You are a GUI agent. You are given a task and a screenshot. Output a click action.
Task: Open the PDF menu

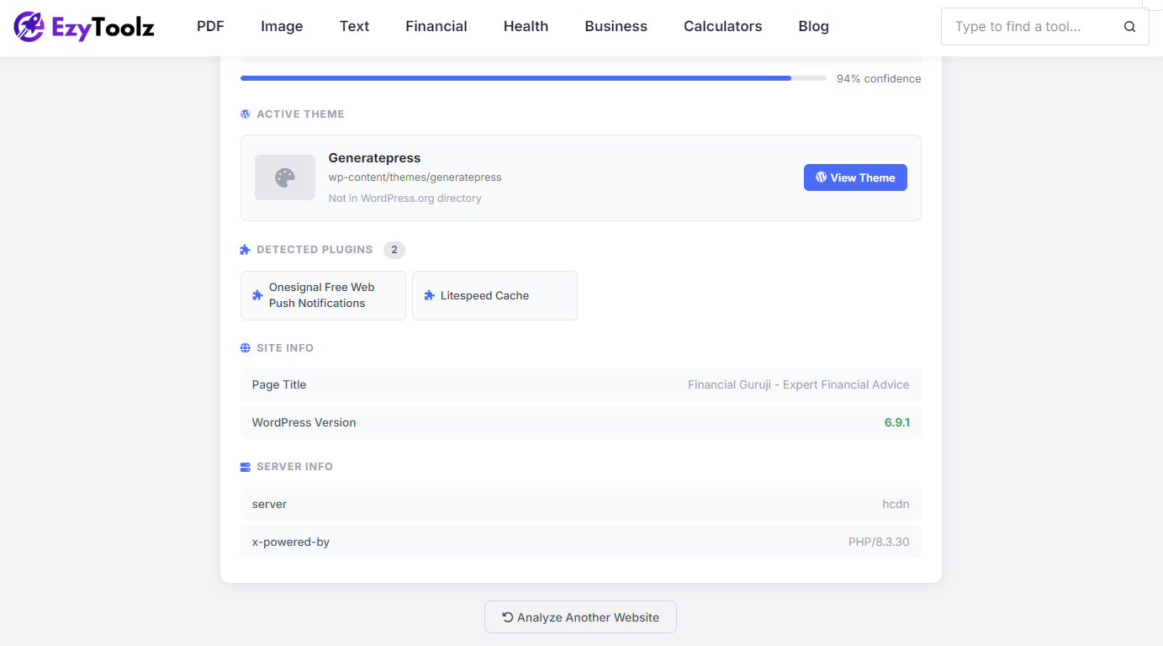tap(210, 26)
